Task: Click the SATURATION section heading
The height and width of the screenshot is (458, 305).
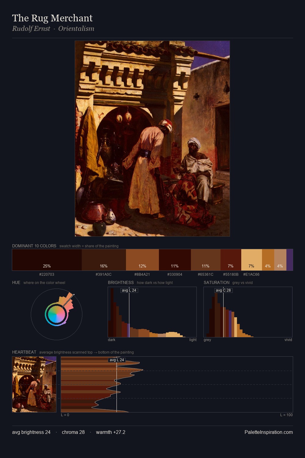Action: click(x=217, y=282)
